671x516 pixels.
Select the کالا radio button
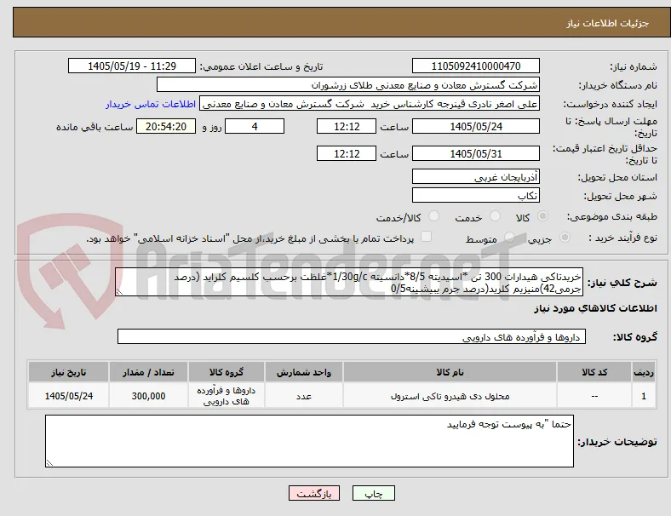[x=542, y=216]
